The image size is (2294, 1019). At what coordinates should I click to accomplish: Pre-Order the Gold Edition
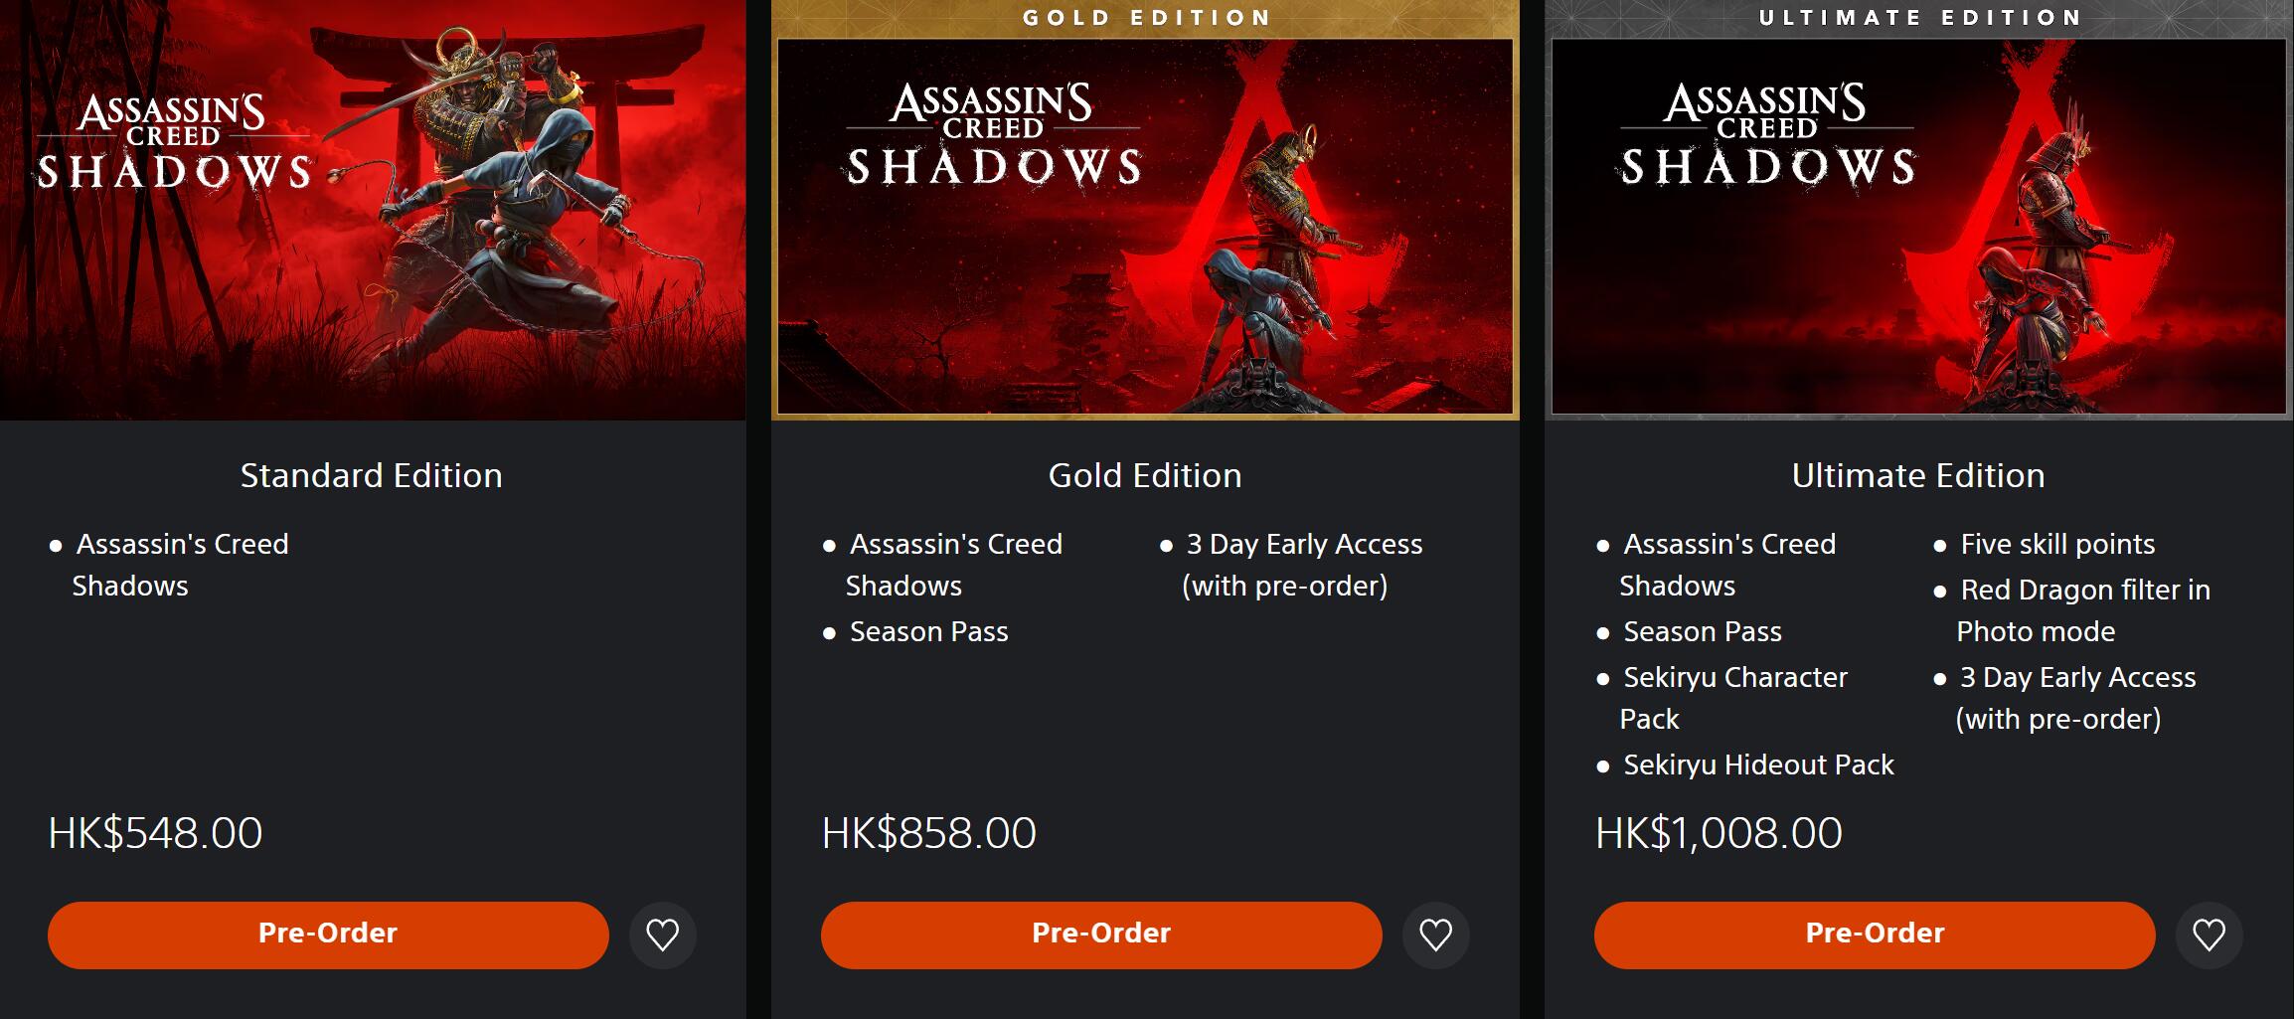(x=1101, y=934)
